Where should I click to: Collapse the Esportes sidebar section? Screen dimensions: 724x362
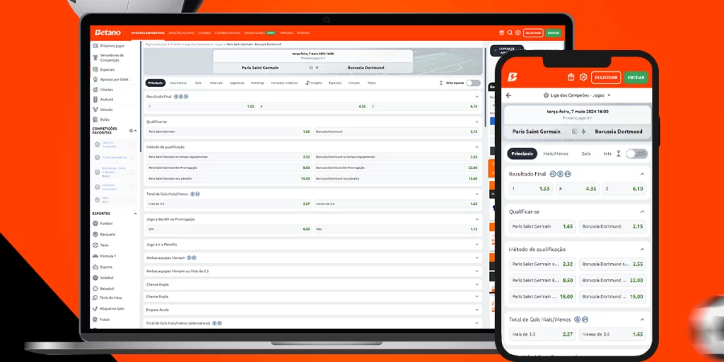click(x=135, y=214)
